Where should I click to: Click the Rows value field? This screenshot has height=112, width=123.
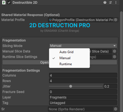pyautogui.click(x=83, y=81)
